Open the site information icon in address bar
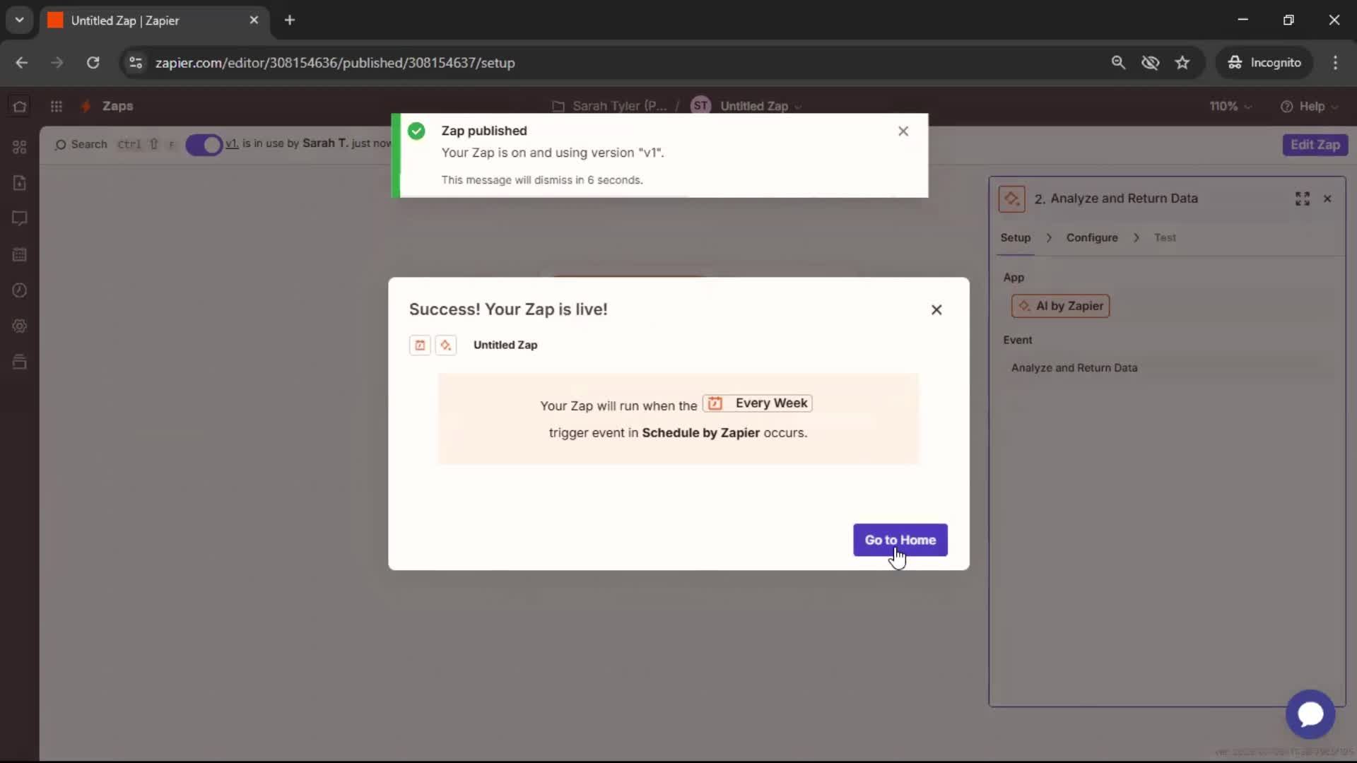The image size is (1357, 763). point(136,63)
